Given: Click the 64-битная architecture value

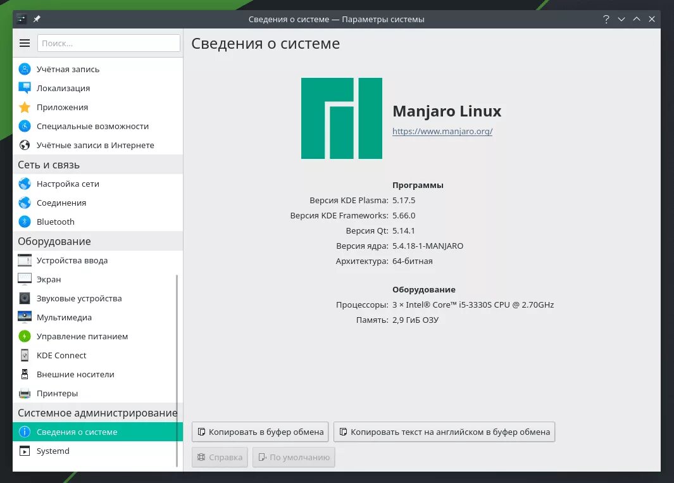Looking at the screenshot, I should click(412, 261).
